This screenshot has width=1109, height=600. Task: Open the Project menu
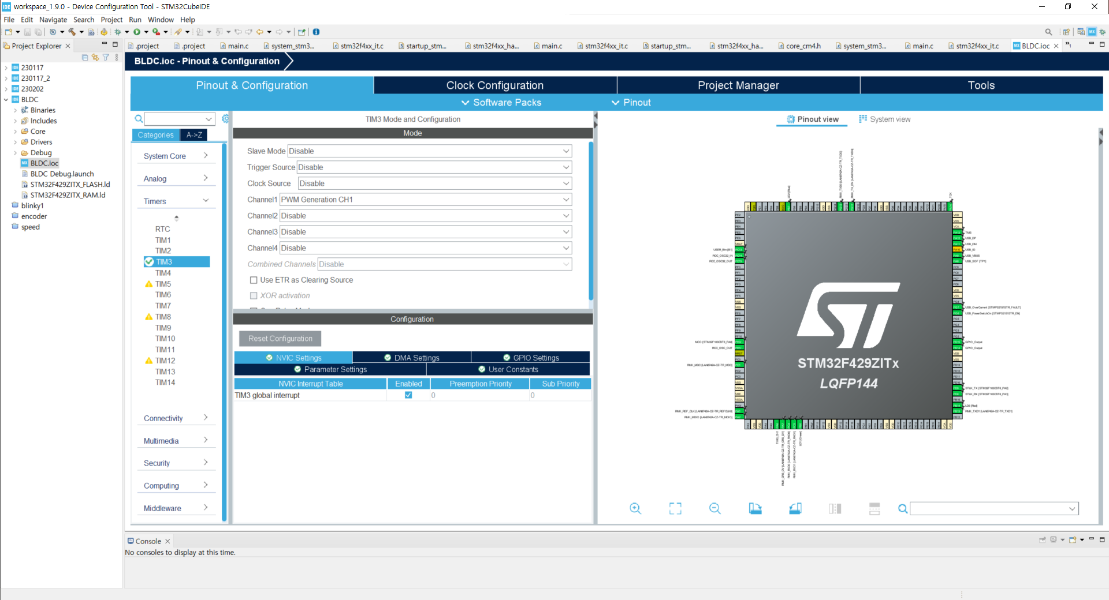tap(111, 20)
